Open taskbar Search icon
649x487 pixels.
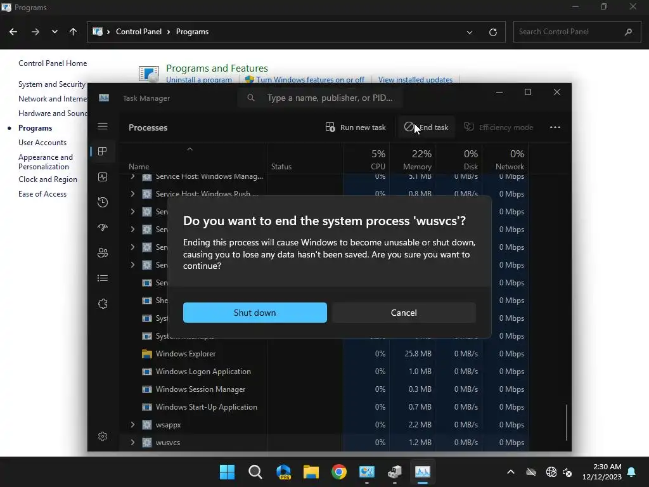coord(255,472)
